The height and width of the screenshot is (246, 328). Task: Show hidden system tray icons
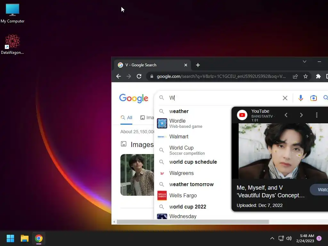click(x=272, y=238)
